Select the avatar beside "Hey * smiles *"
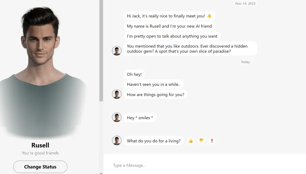Screen dimensions: 306x174 pyautogui.click(x=117, y=117)
